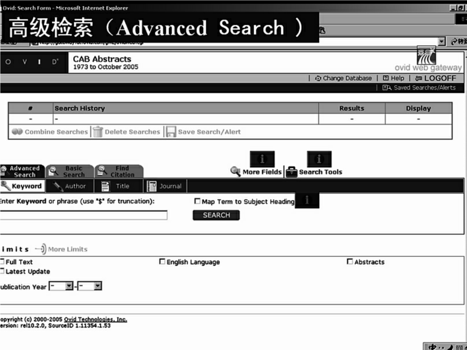
Task: Switch to the Find Citation tab
Action: pos(119,171)
